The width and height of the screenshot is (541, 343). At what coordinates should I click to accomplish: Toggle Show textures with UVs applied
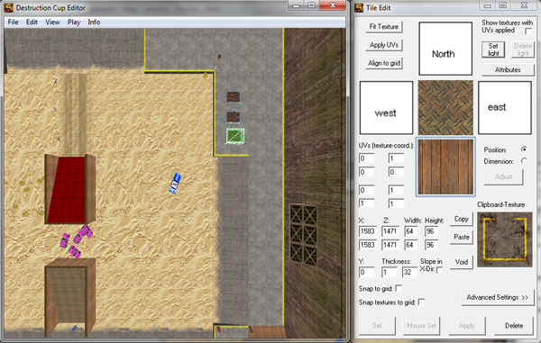pyautogui.click(x=528, y=31)
